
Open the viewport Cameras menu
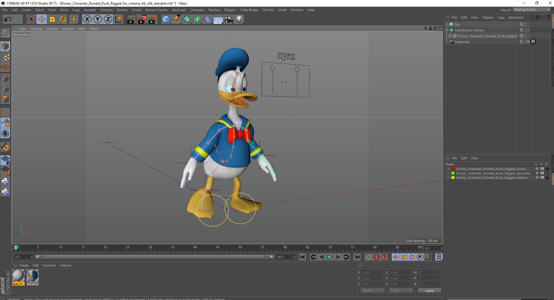pyautogui.click(x=37, y=29)
